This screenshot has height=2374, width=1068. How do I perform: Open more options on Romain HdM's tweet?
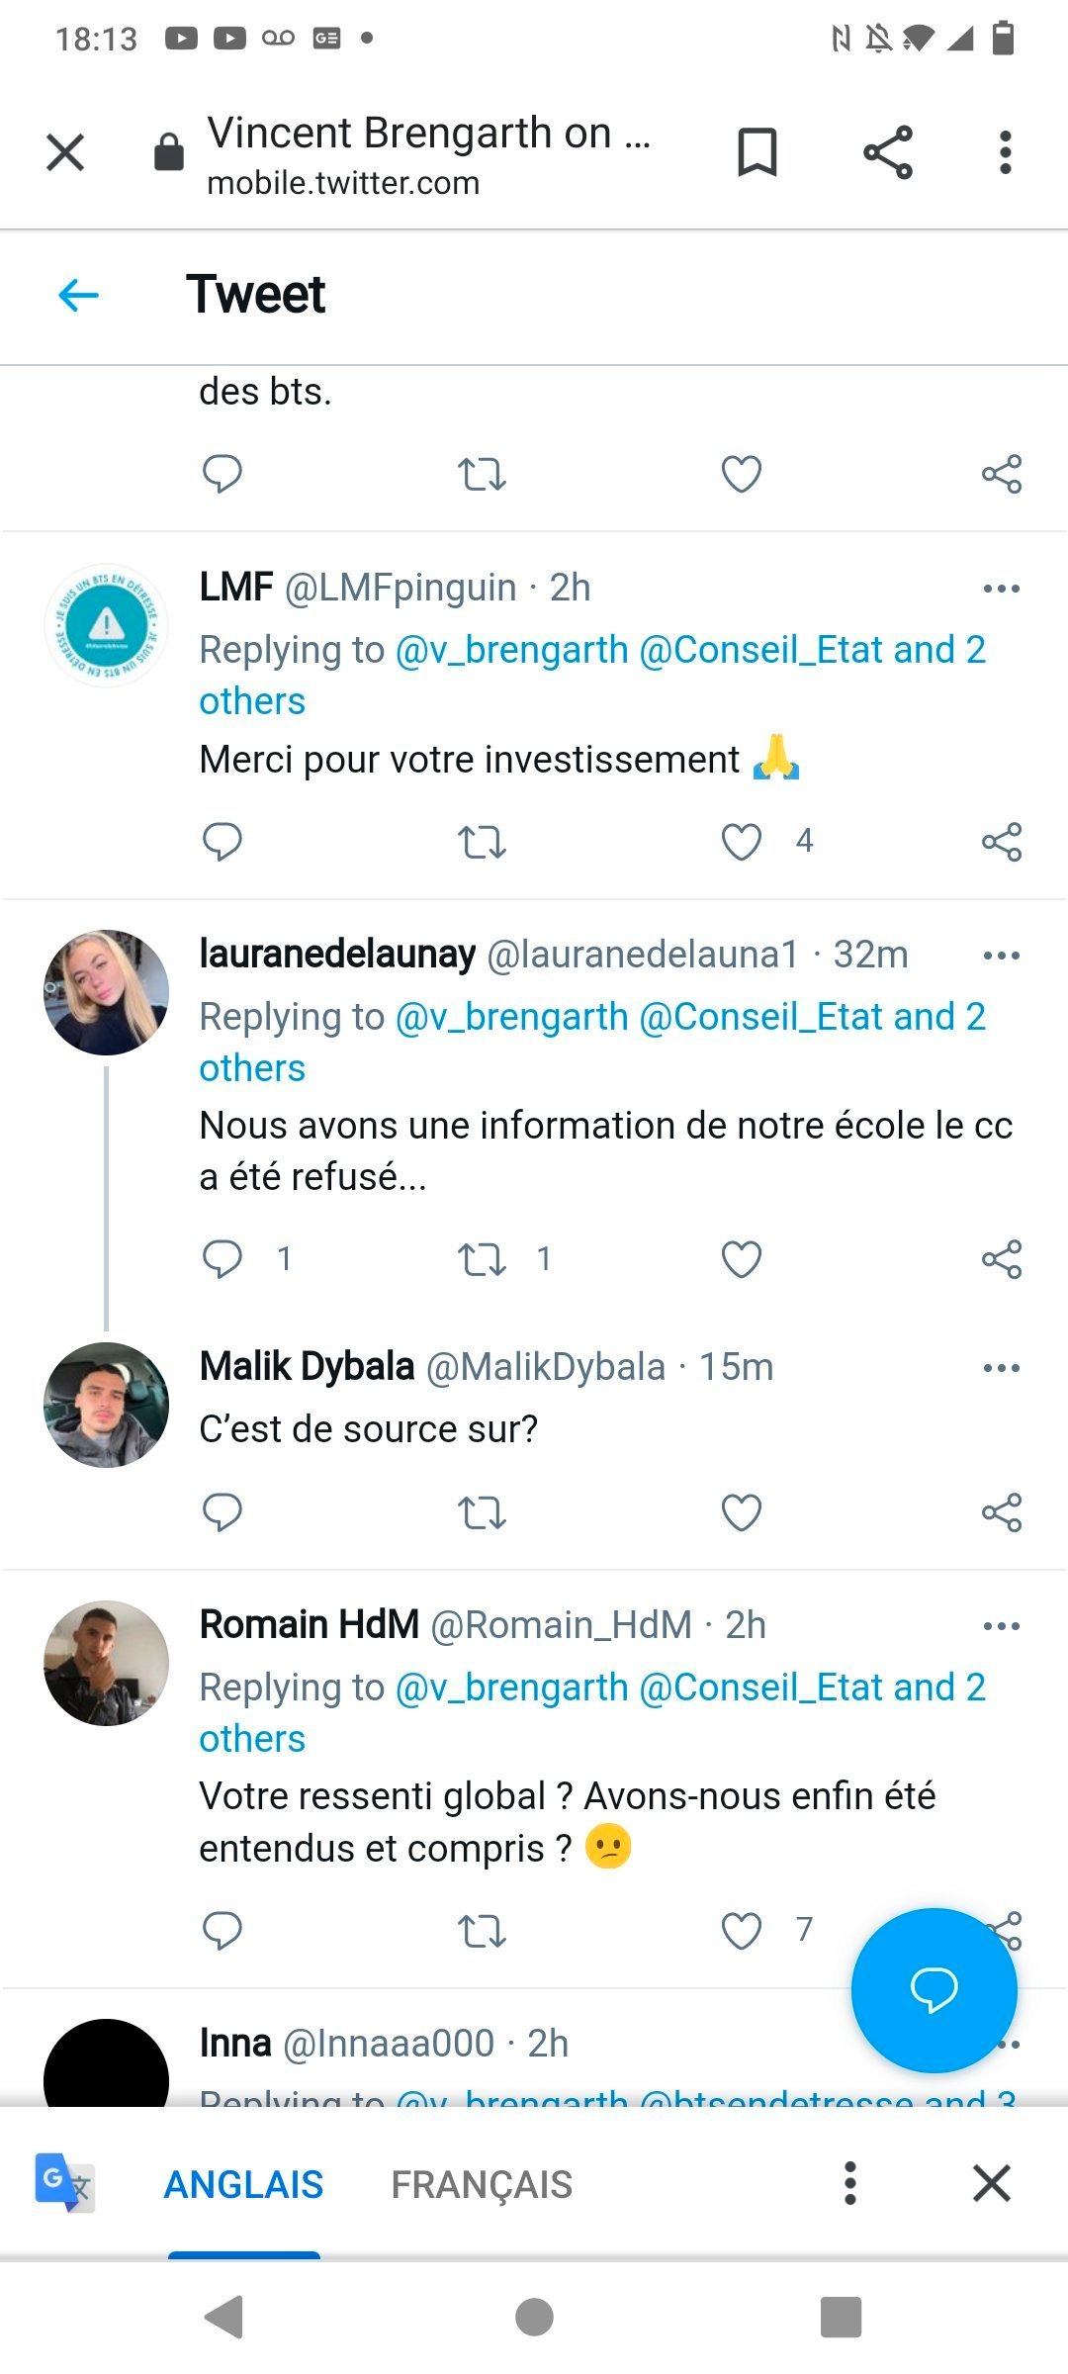(x=1001, y=1626)
